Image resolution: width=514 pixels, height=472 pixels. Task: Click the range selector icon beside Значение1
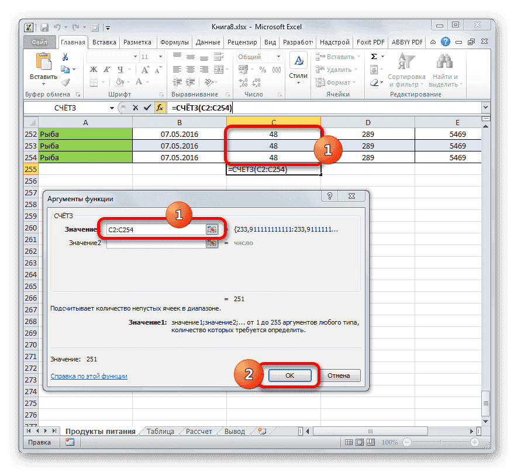(213, 229)
